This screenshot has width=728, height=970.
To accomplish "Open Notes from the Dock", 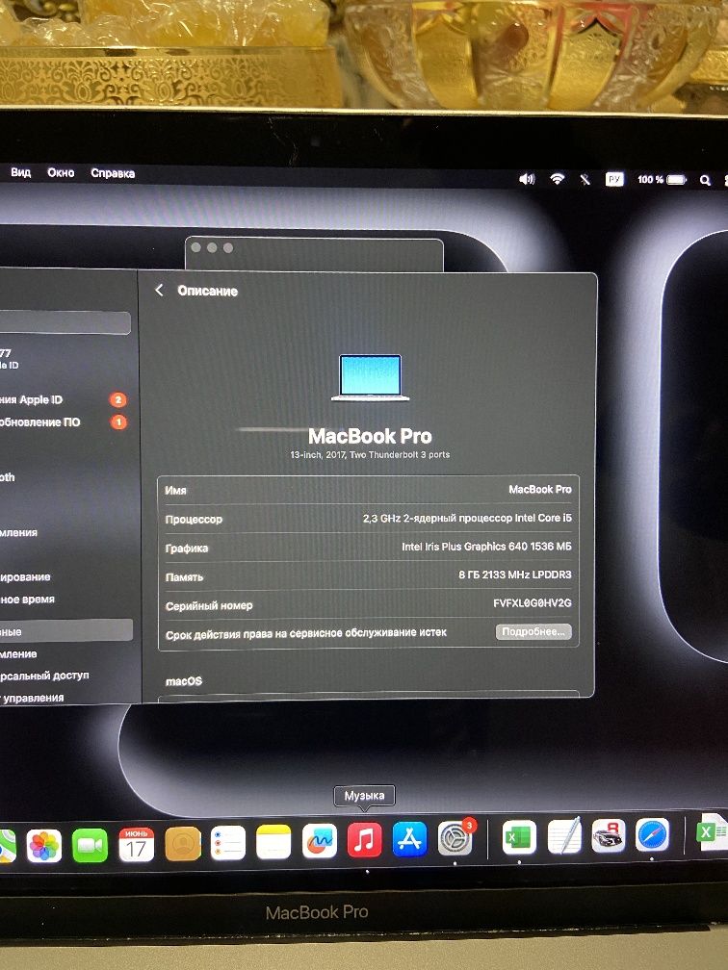I will 273,842.
